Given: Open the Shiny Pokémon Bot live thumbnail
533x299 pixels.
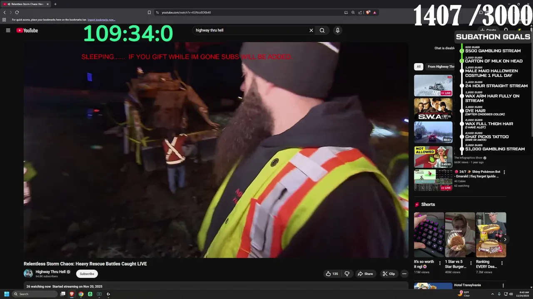Looking at the screenshot, I should [x=433, y=180].
